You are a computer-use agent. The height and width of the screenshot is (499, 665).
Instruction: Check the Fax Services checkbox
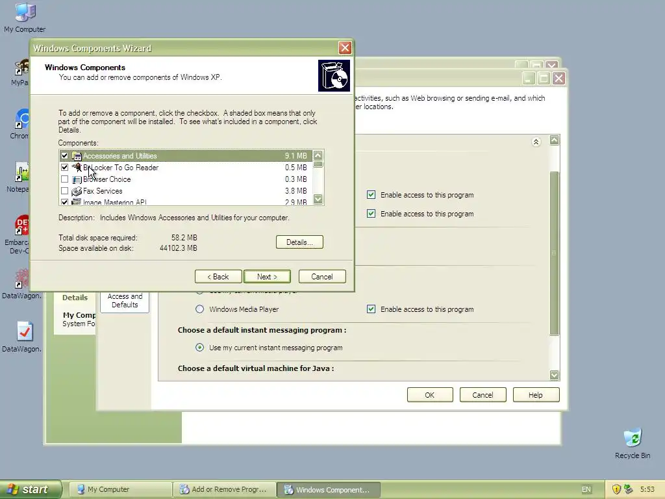click(x=64, y=191)
